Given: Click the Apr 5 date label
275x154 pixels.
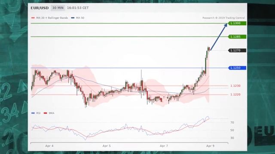Looking at the screenshot, I should click(x=107, y=146).
